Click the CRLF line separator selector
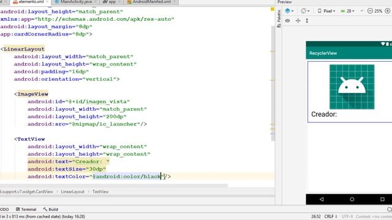 pyautogui.click(x=331, y=216)
